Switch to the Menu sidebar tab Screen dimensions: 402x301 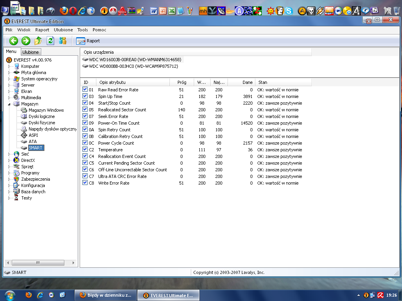tap(11, 51)
